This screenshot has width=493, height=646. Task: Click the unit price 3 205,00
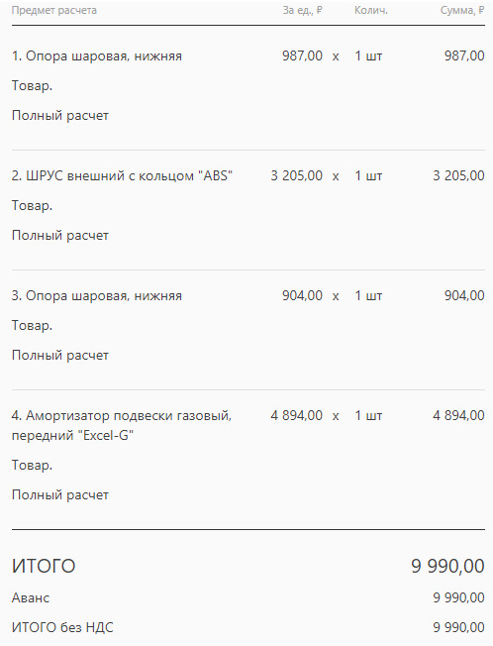(x=296, y=175)
